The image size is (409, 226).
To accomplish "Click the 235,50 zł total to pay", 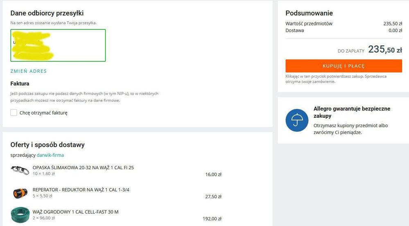I will pyautogui.click(x=384, y=50).
